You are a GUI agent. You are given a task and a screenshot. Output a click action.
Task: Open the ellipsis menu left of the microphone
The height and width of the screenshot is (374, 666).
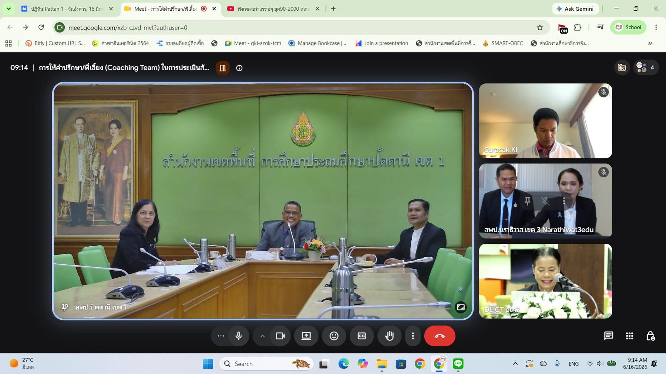point(221,336)
